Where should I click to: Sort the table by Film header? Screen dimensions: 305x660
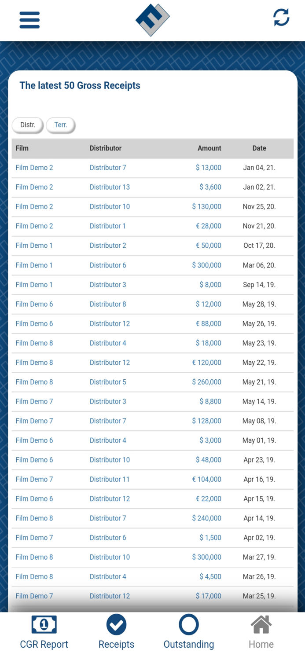22,148
